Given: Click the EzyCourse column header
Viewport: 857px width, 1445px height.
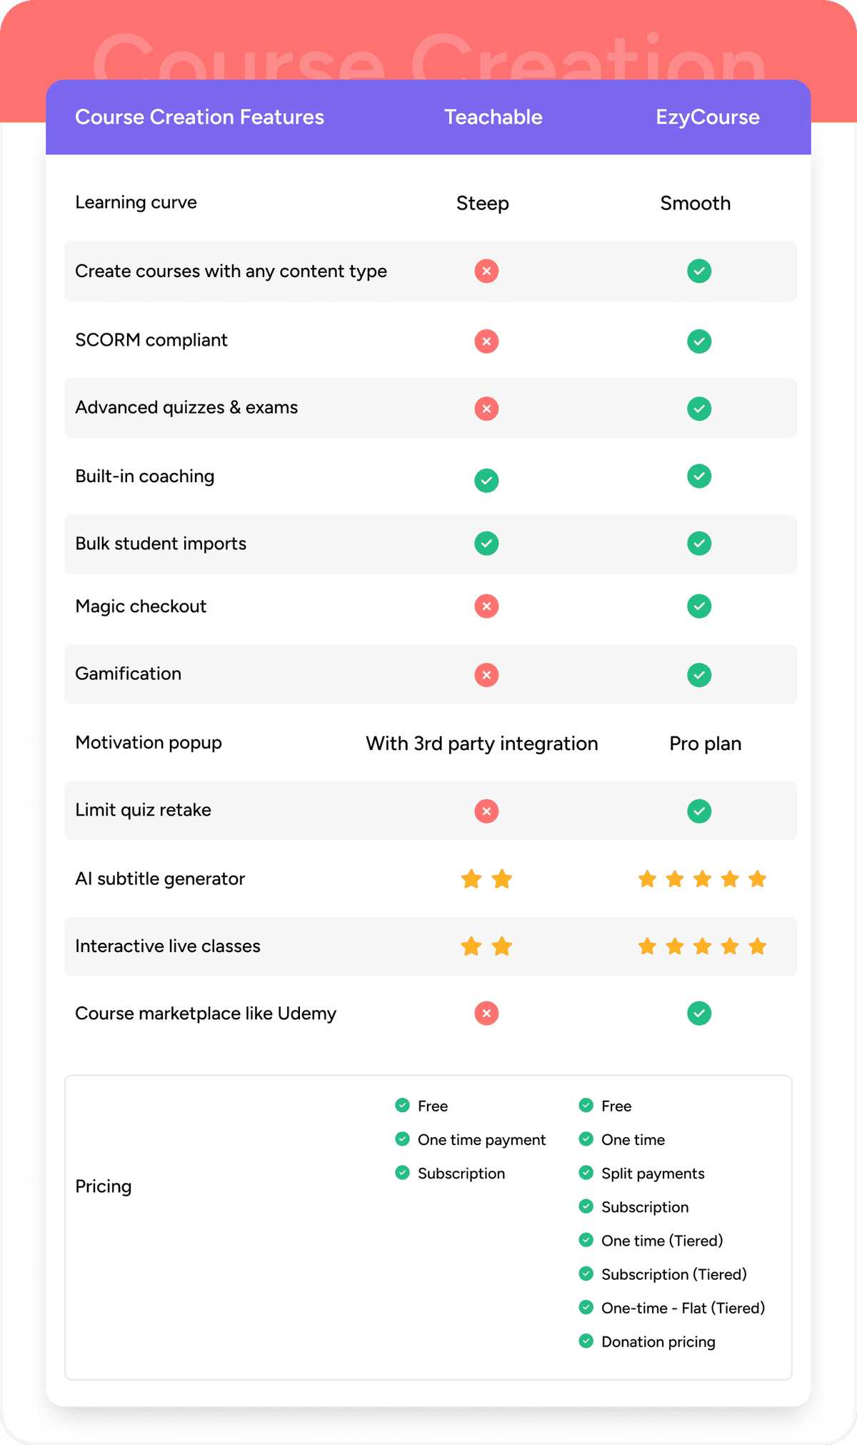Looking at the screenshot, I should 708,117.
